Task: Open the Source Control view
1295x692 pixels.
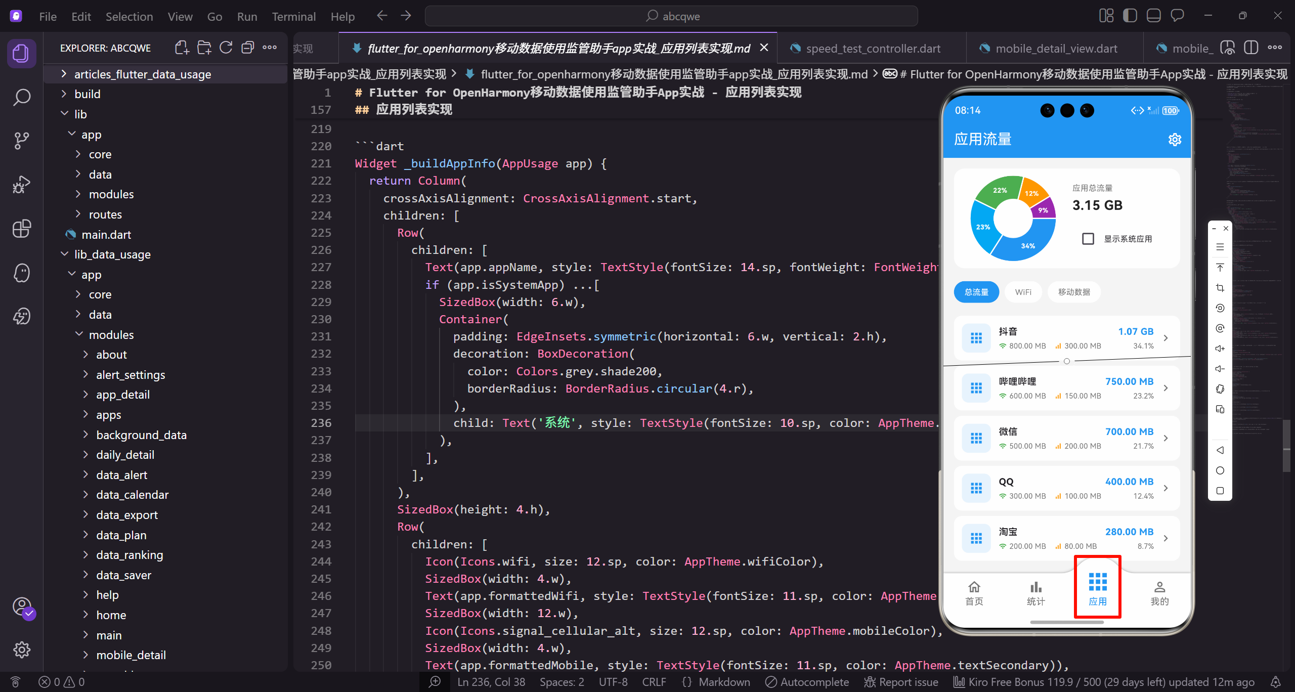Action: (21, 141)
